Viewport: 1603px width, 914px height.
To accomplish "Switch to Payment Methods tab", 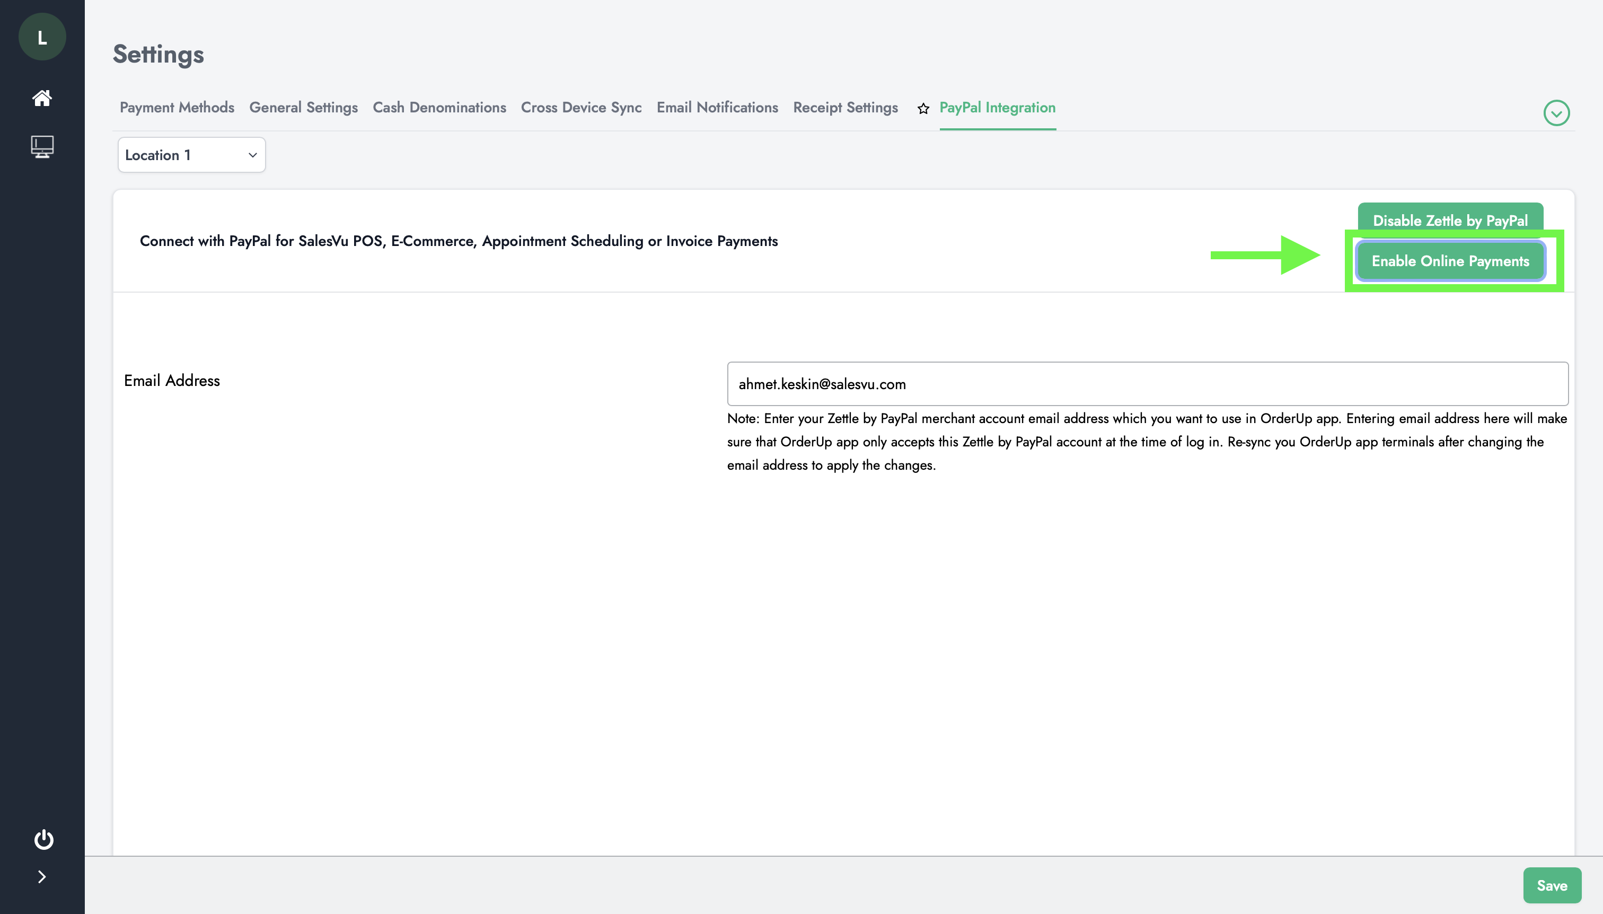I will pos(177,107).
